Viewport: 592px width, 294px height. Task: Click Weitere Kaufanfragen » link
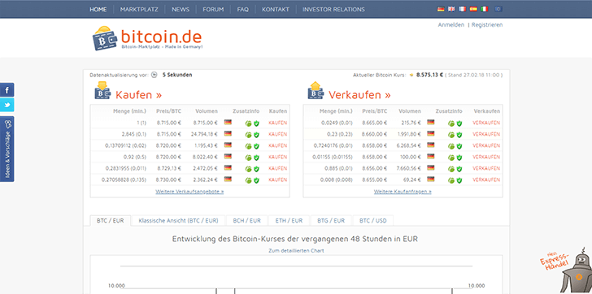tap(403, 192)
